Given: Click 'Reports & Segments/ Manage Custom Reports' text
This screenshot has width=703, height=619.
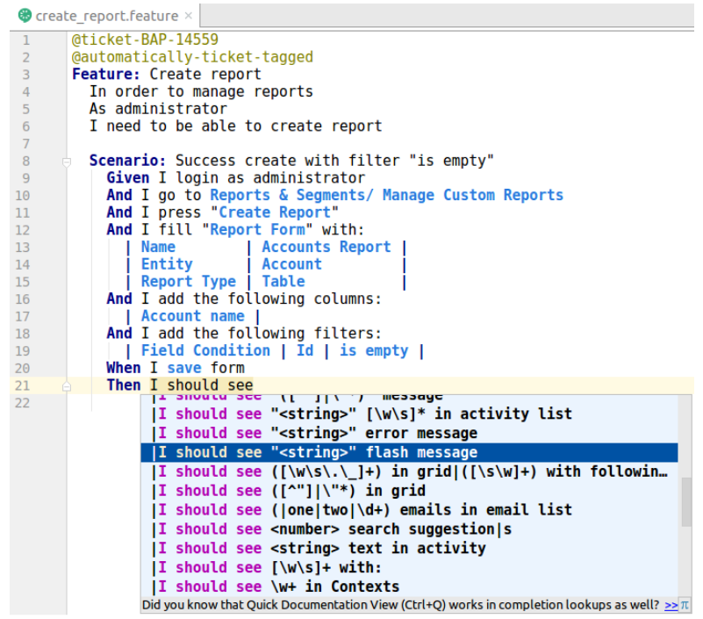Looking at the screenshot, I should coord(386,196).
